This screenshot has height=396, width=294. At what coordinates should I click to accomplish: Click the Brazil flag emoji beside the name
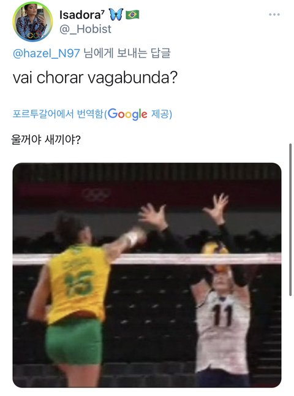coord(132,15)
